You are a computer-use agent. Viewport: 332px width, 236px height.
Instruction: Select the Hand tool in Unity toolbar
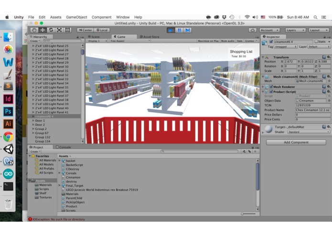pyautogui.click(x=34, y=30)
